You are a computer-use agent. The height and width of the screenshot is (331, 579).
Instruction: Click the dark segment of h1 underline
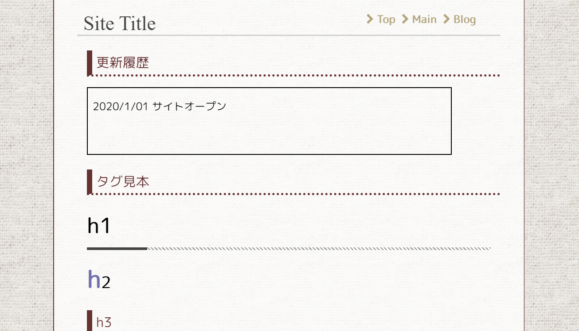pyautogui.click(x=117, y=249)
